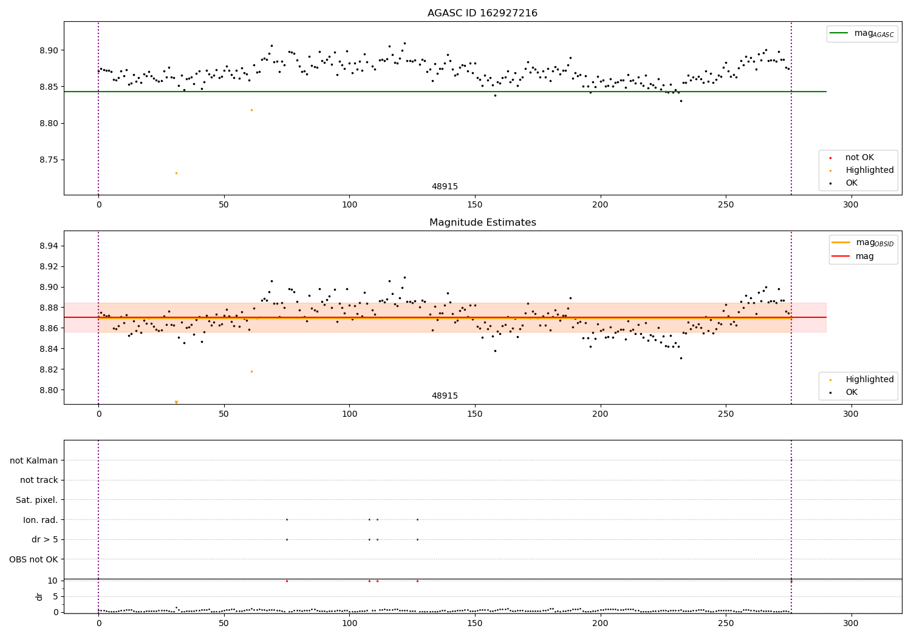The width and height of the screenshot is (911, 637).
Task: Click the 8.80 y-tick in the top plot
Action: (47, 124)
